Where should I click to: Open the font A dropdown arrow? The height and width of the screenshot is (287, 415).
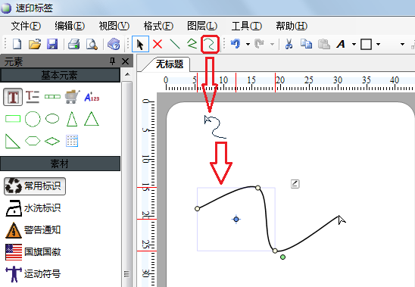pos(354,44)
